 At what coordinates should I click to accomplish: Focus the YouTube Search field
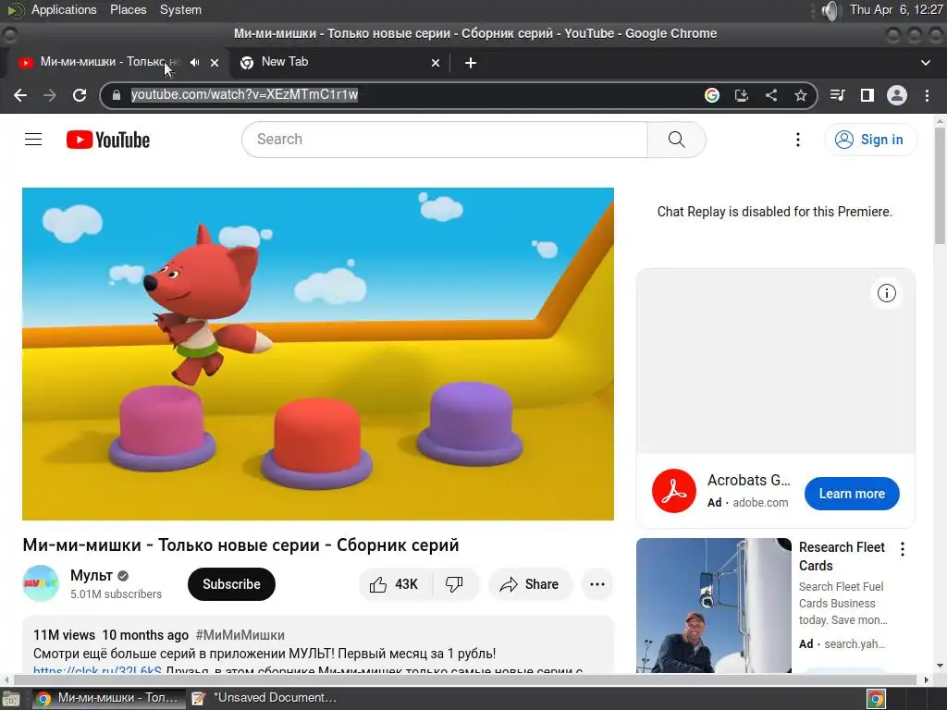445,140
